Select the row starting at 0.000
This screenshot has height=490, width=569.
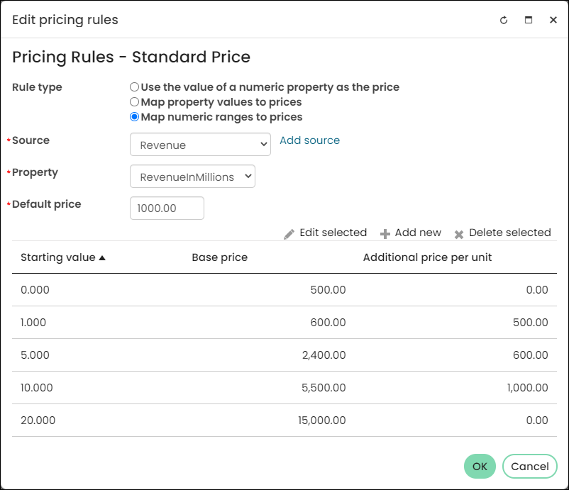pos(284,290)
